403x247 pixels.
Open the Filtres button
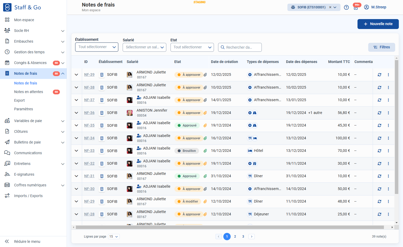click(382, 47)
